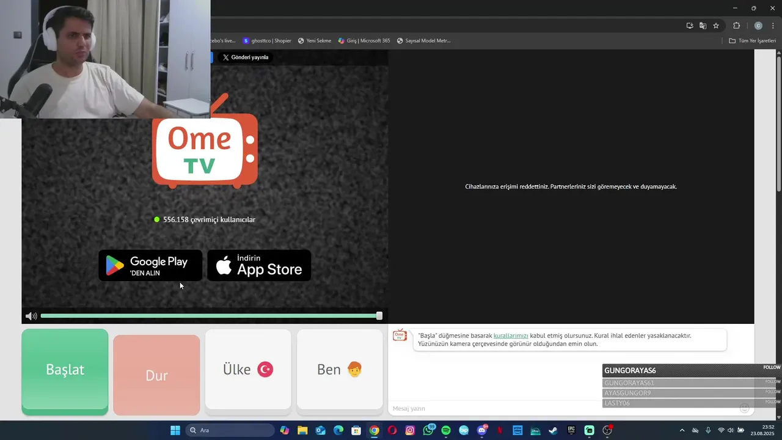Open the Sayısal Model Metr... bookmark
This screenshot has height=440, width=782.
coord(423,41)
